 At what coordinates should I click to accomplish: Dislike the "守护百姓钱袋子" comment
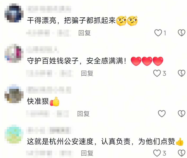pos(181,73)
